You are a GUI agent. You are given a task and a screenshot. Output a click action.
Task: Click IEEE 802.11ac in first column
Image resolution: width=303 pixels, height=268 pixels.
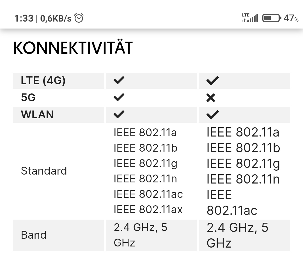[148, 194]
